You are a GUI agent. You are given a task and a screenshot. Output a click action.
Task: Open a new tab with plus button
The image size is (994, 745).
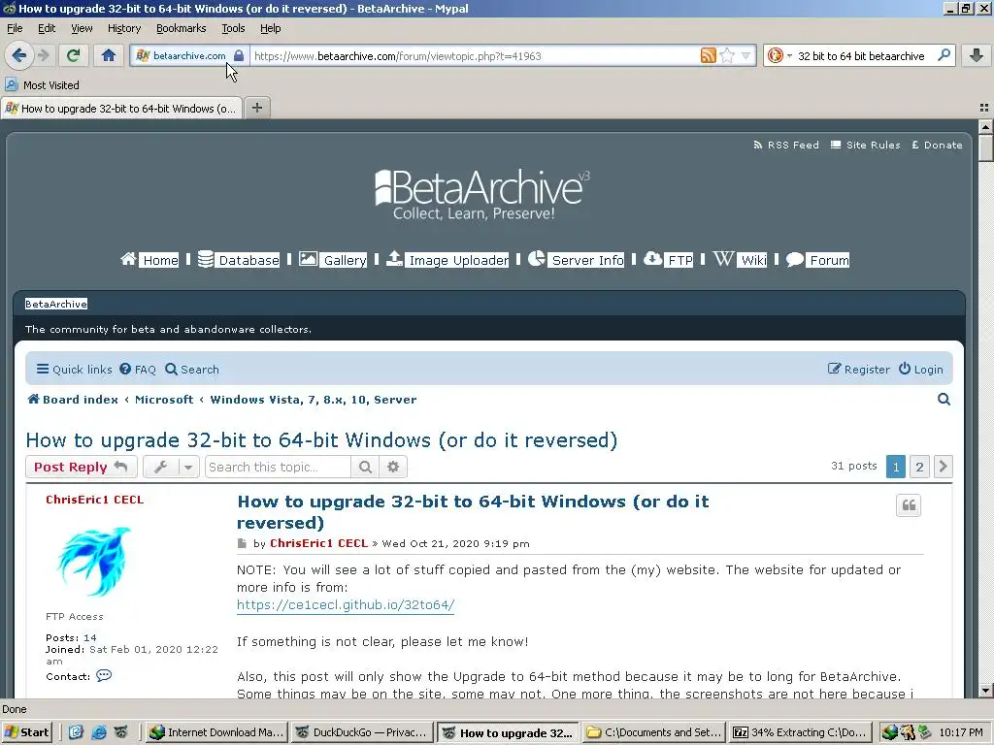pos(256,108)
